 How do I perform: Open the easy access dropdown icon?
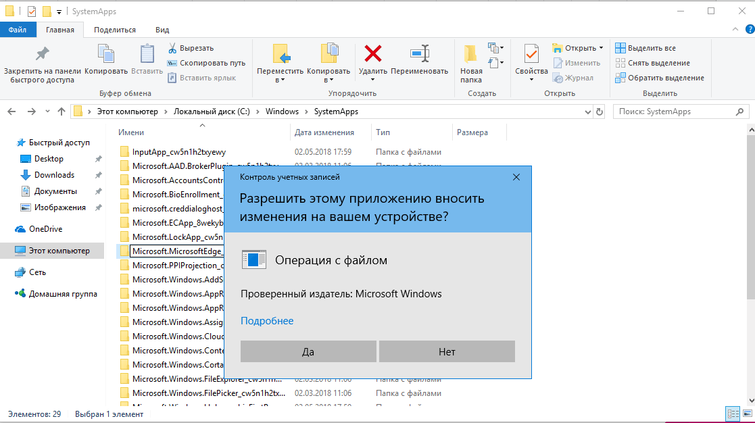click(x=495, y=63)
